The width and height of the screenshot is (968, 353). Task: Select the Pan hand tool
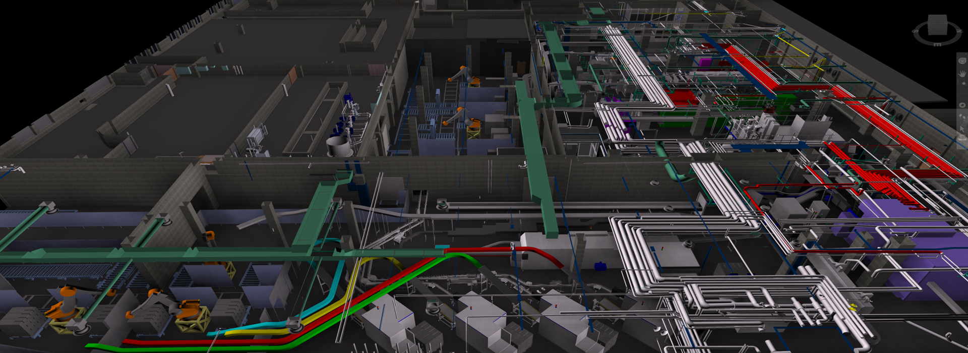tap(962, 74)
